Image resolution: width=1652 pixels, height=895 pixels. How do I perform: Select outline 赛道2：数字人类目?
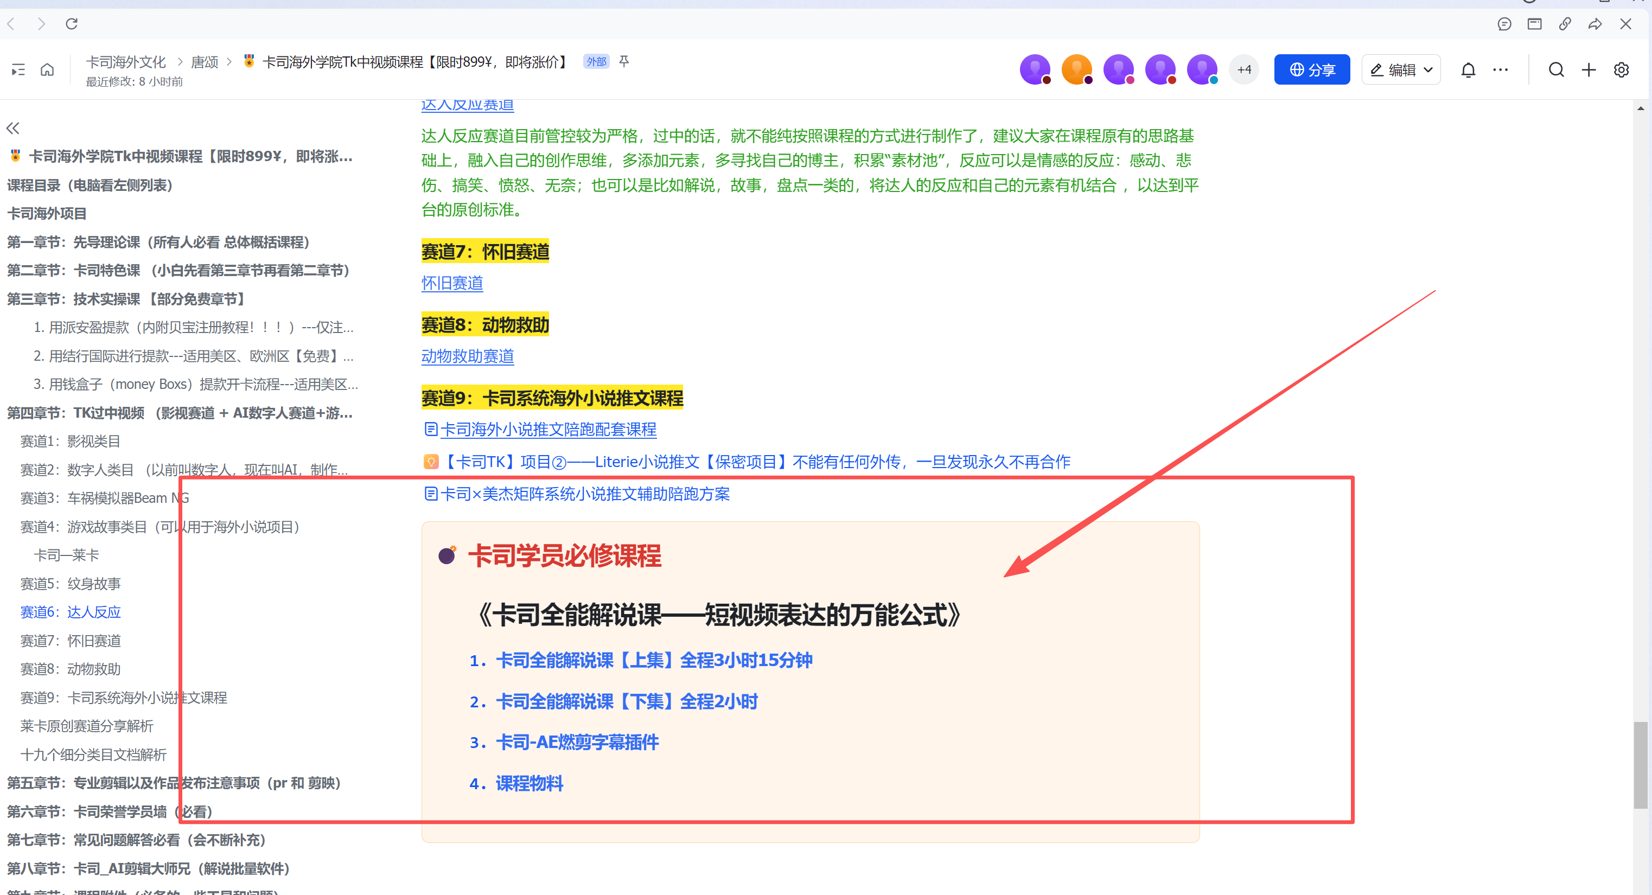[x=184, y=470]
